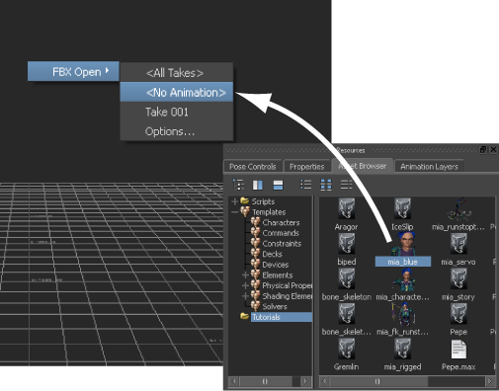Click the asset list horizontal scrollbar
Viewport: 499px width, 391px height.
pyautogui.click(x=407, y=381)
